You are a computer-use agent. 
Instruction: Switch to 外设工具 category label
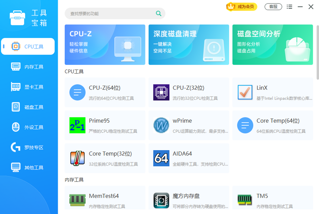[34, 127]
